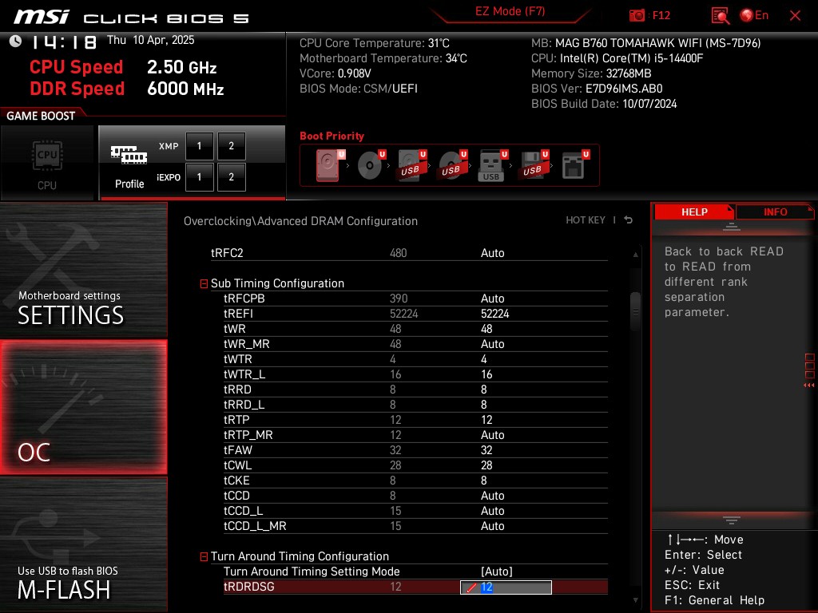Select the tREFI 52224 value

(x=494, y=313)
